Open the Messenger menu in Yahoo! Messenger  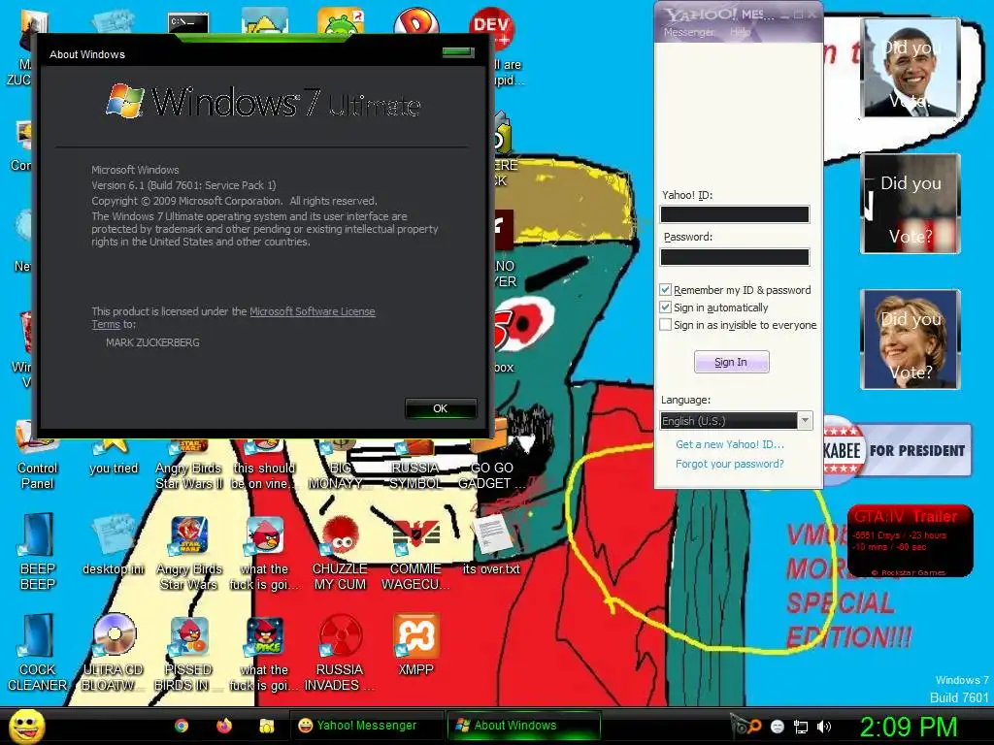pos(688,32)
